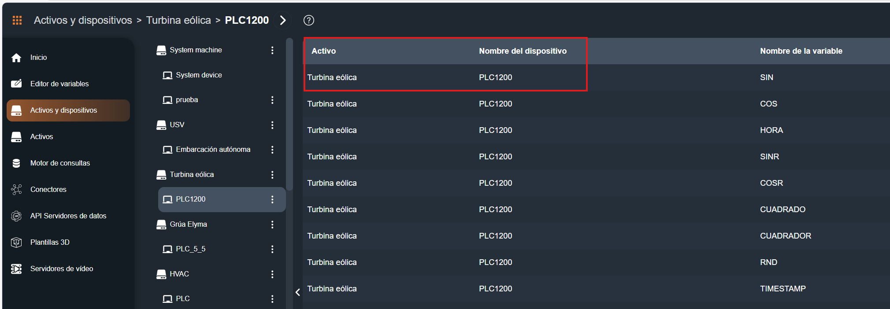890x309 pixels.
Task: Open the three-dot menu for Grúa Elyma
Action: pos(272,224)
